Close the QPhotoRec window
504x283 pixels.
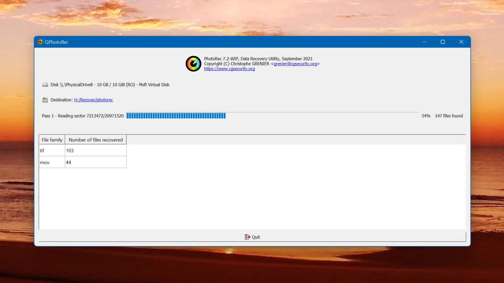461,42
